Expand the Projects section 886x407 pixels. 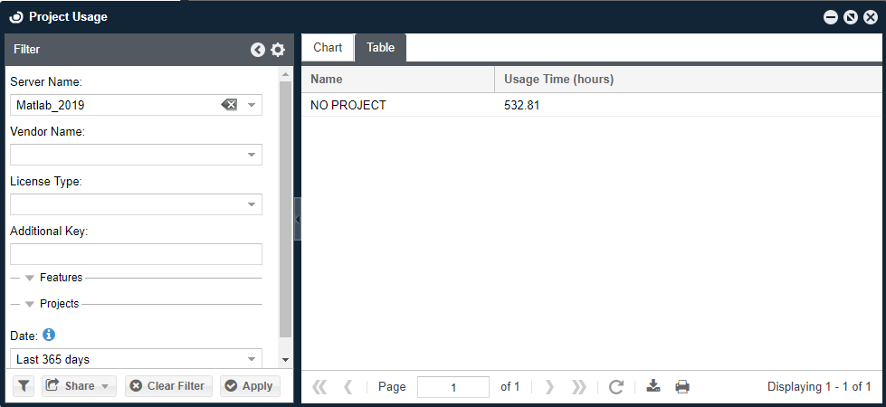[30, 305]
